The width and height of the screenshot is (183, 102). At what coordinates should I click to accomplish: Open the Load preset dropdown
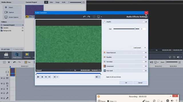138,48
